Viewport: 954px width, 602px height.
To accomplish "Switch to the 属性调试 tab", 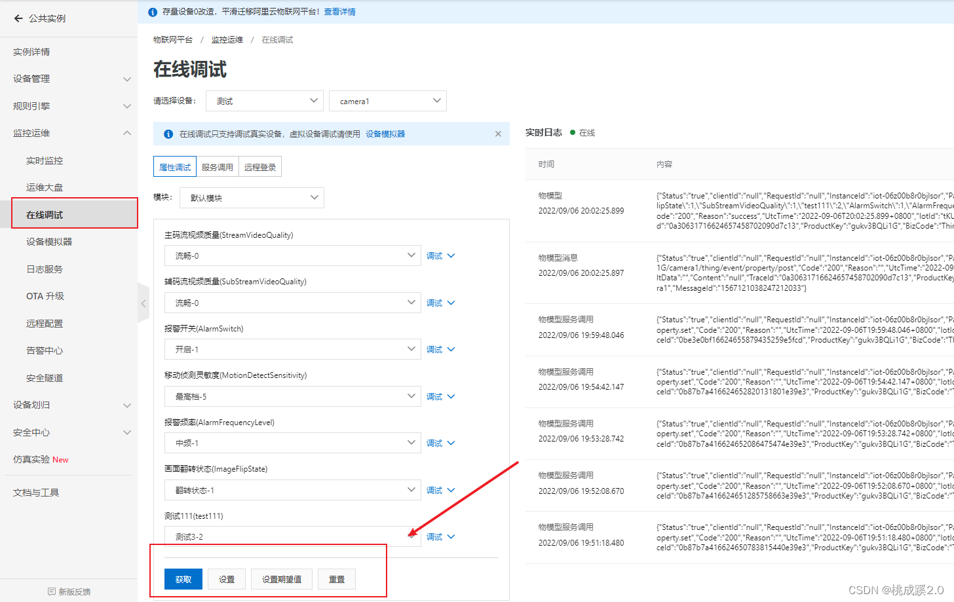I will [x=175, y=167].
